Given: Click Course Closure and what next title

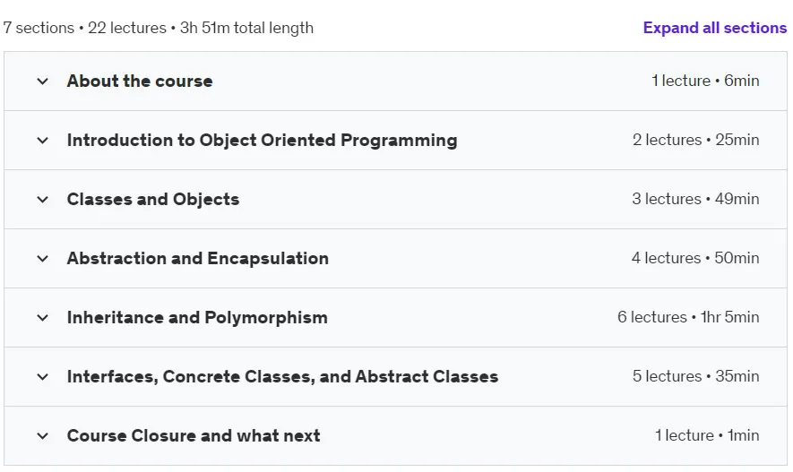Looking at the screenshot, I should pyautogui.click(x=194, y=435).
